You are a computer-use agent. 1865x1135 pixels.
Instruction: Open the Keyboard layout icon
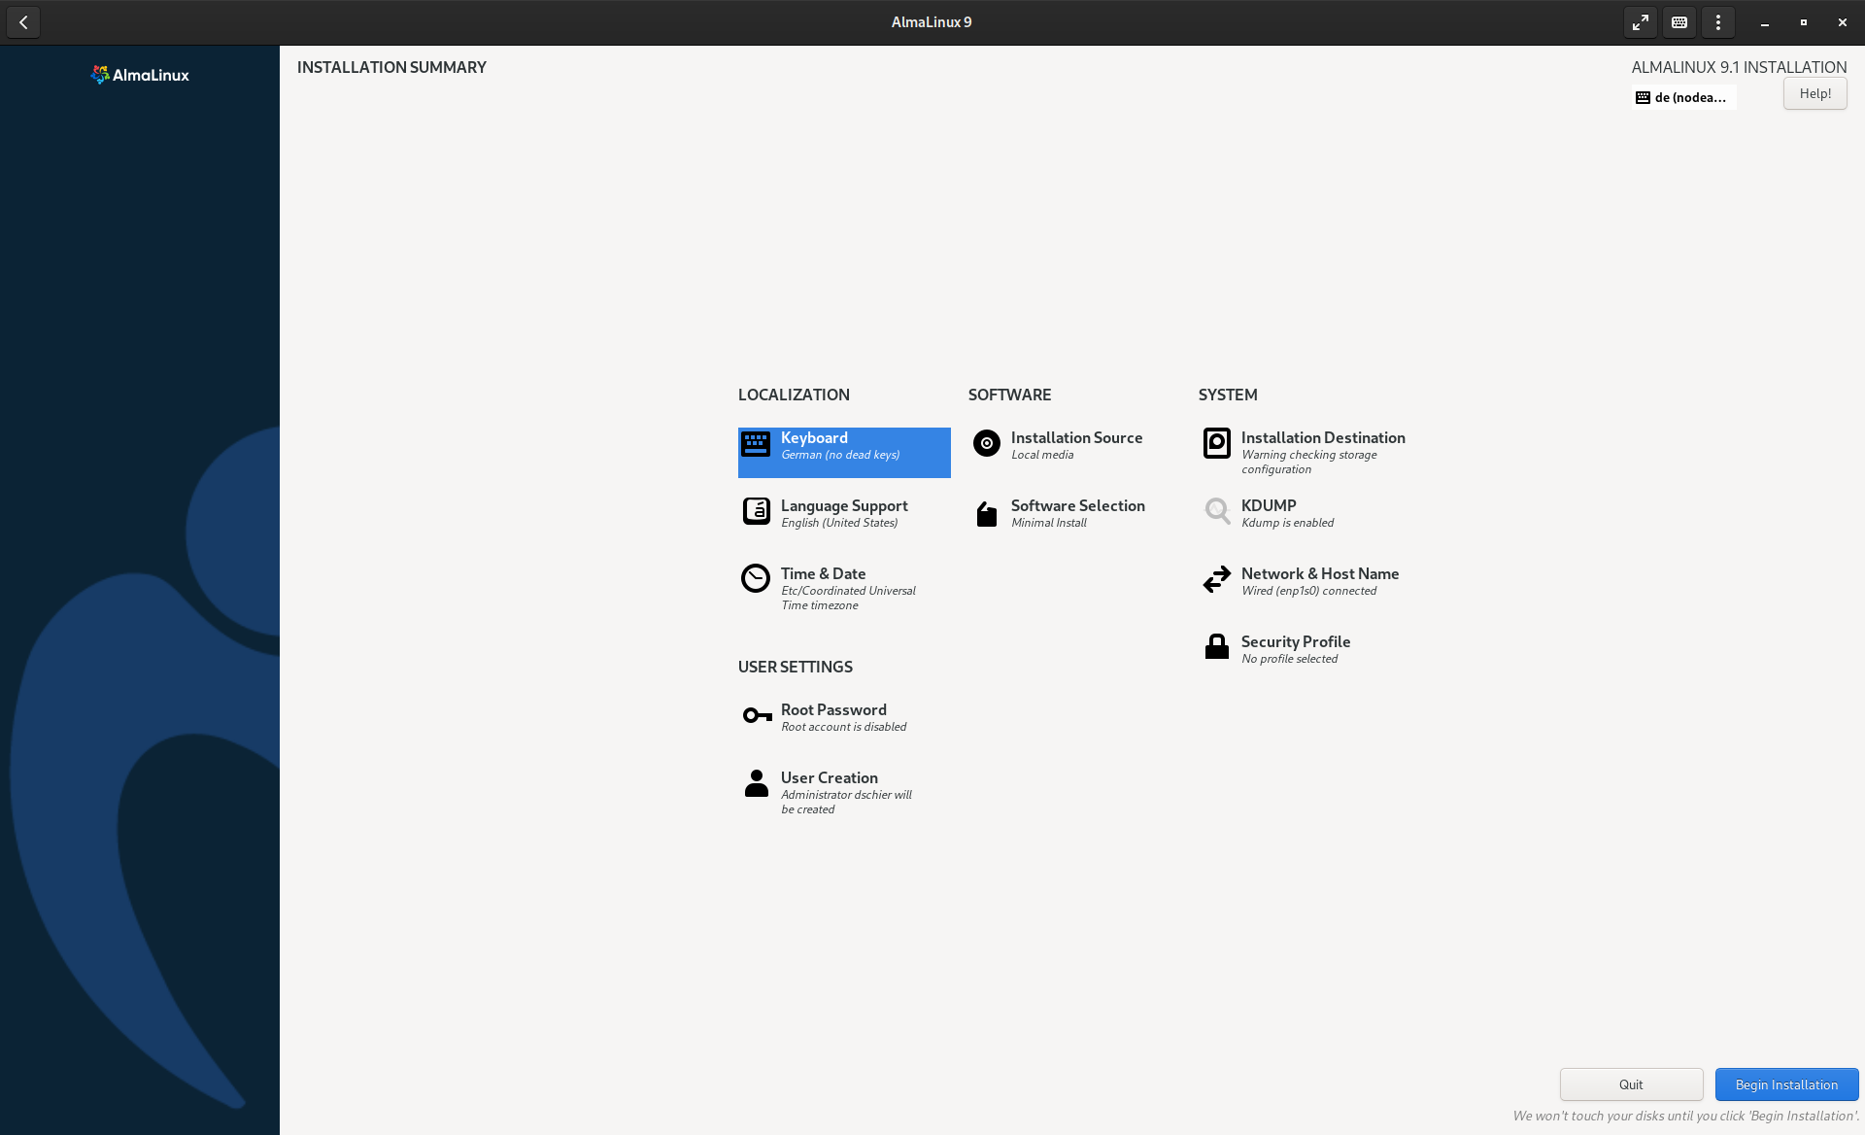pyautogui.click(x=756, y=444)
